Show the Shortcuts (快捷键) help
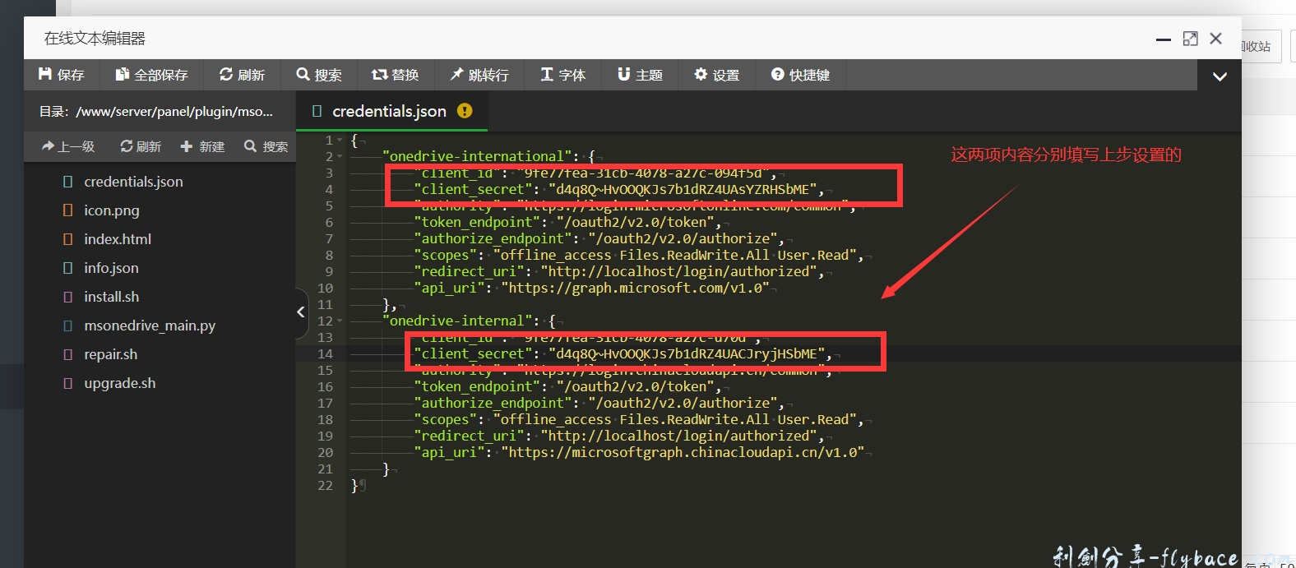 point(800,75)
